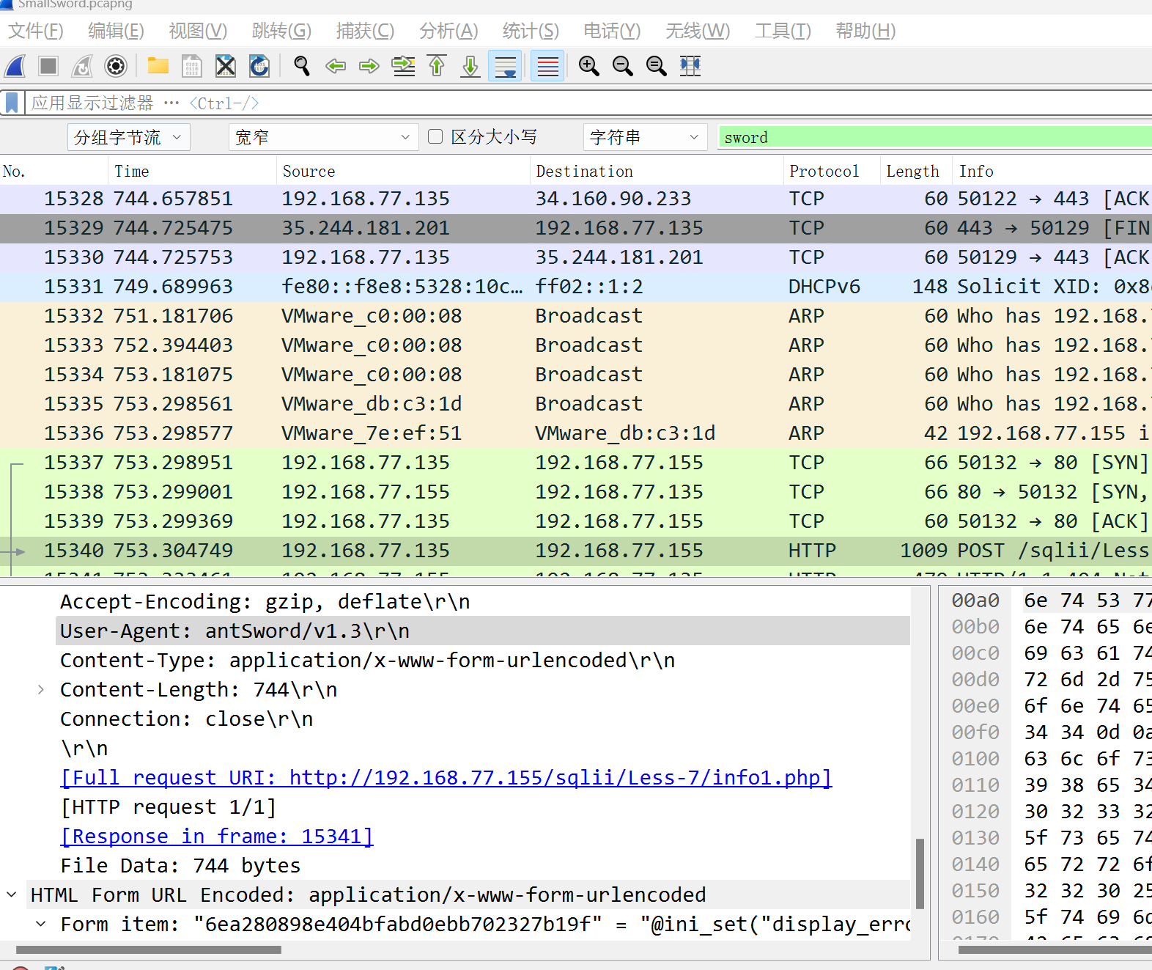
Task: Sort by the Destination column header
Action: 657,171
